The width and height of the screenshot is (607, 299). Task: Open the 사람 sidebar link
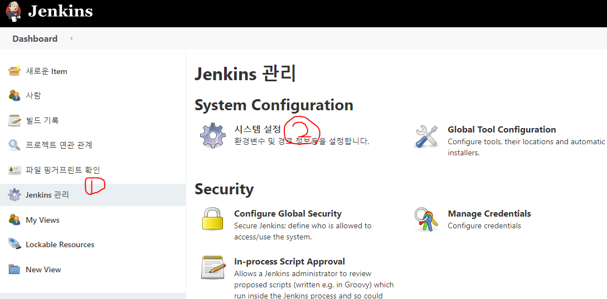click(33, 96)
